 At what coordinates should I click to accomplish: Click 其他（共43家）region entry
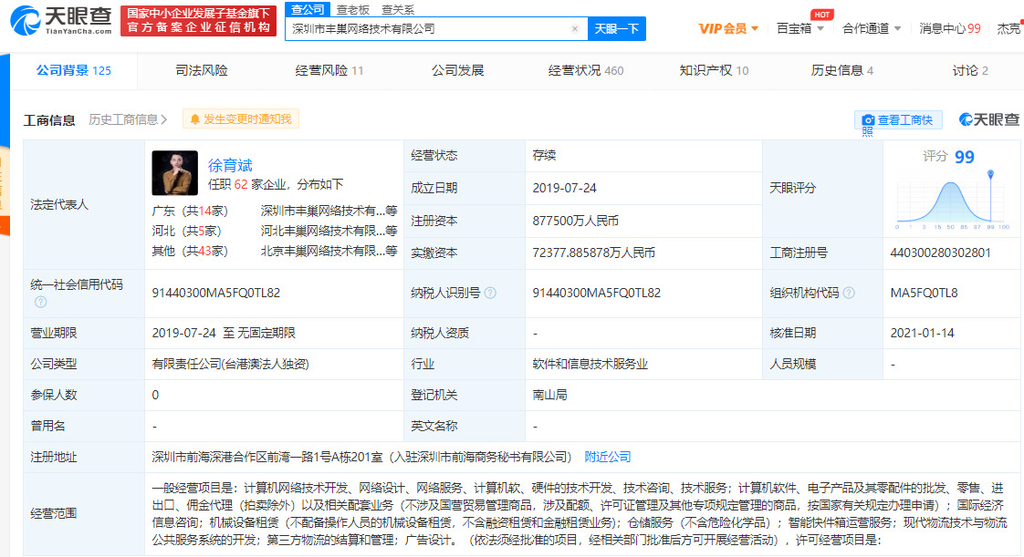coord(190,251)
